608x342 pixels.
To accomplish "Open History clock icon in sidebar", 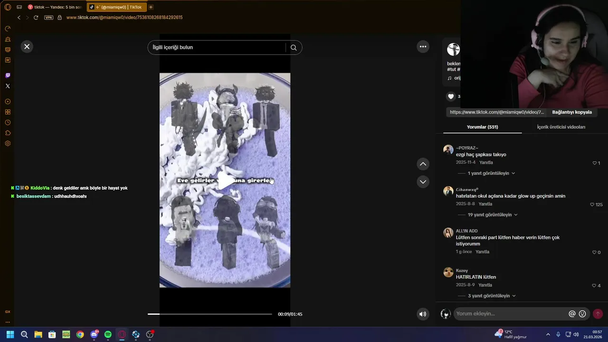I will click(8, 123).
